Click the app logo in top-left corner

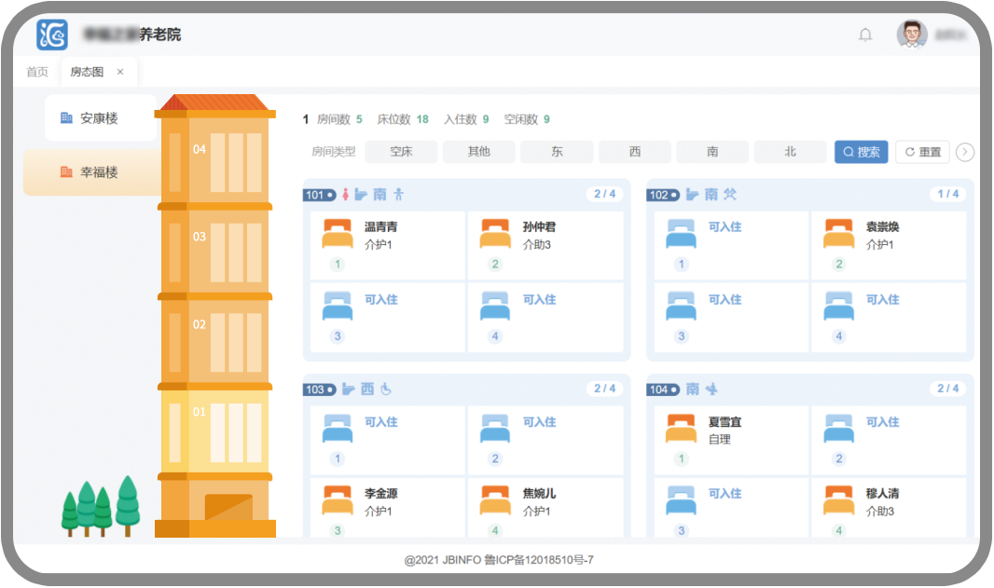[x=53, y=34]
